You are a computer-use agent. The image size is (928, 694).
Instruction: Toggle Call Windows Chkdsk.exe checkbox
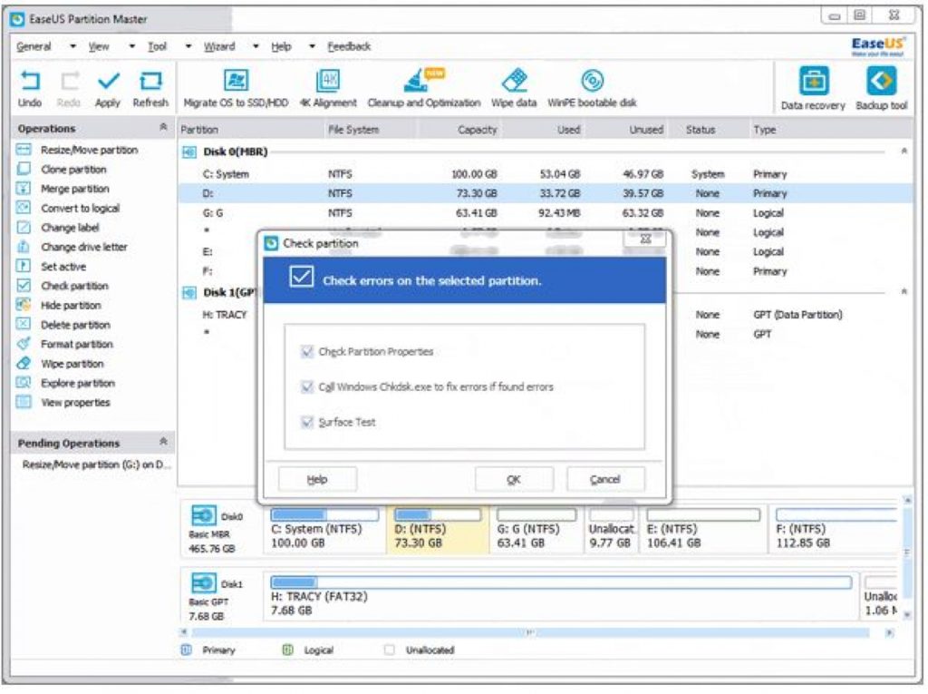tap(306, 387)
